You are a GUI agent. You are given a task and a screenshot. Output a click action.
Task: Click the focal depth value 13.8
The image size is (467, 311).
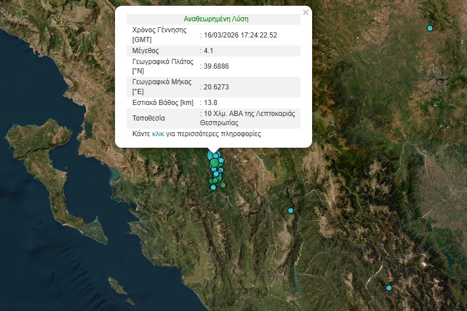210,103
